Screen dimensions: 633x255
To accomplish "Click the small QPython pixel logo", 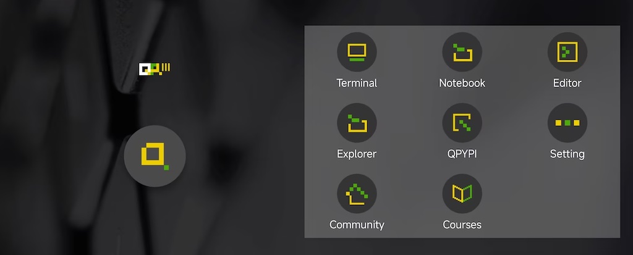I will (155, 69).
